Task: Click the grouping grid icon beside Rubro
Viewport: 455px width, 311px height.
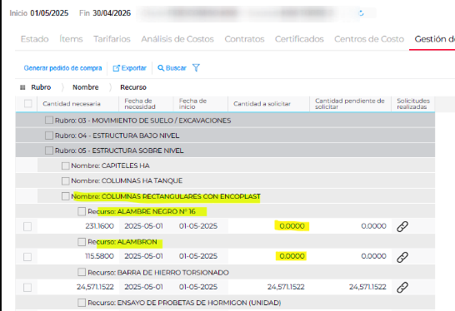Action: [x=22, y=87]
